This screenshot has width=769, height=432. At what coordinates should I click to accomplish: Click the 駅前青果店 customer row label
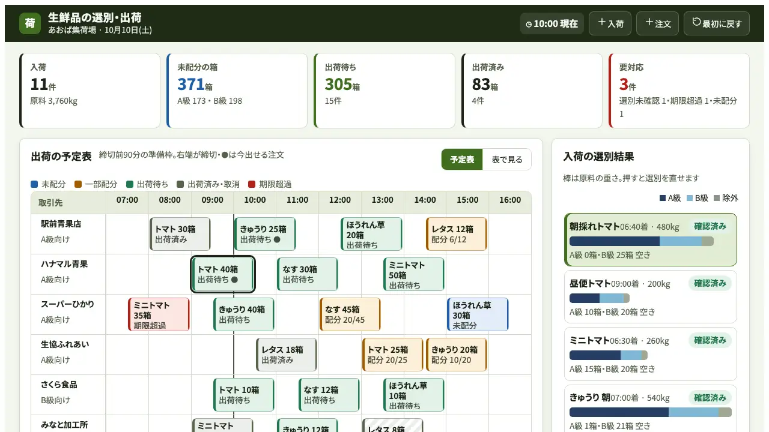(68, 234)
